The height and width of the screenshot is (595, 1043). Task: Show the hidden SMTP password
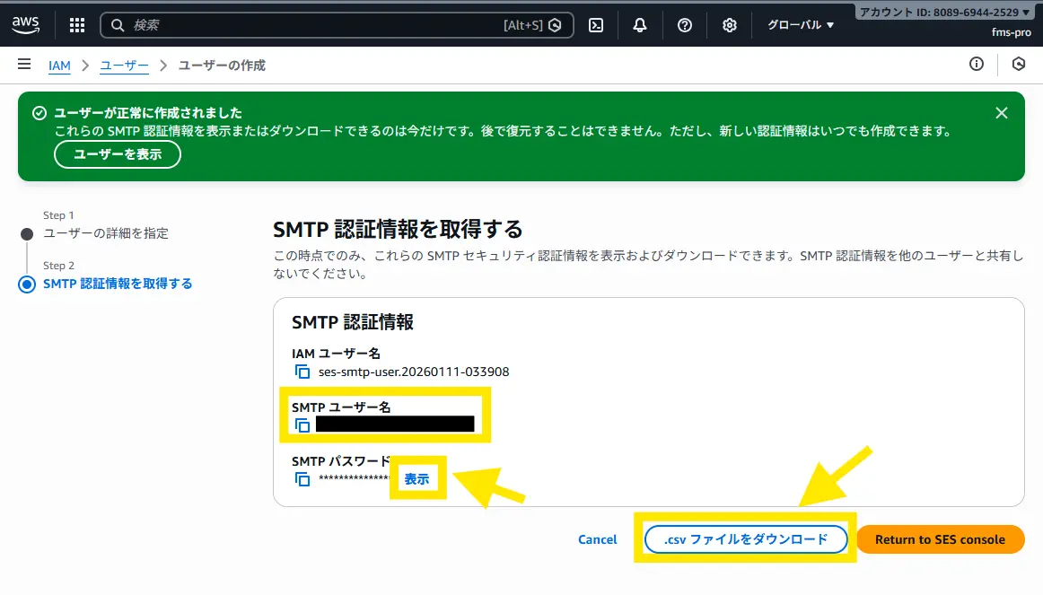pos(416,479)
